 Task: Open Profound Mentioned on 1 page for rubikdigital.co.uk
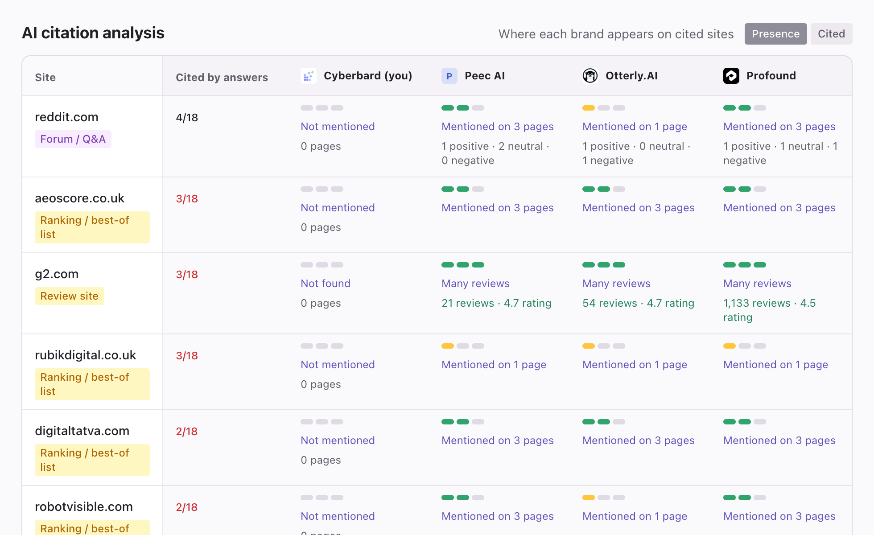[x=776, y=365]
